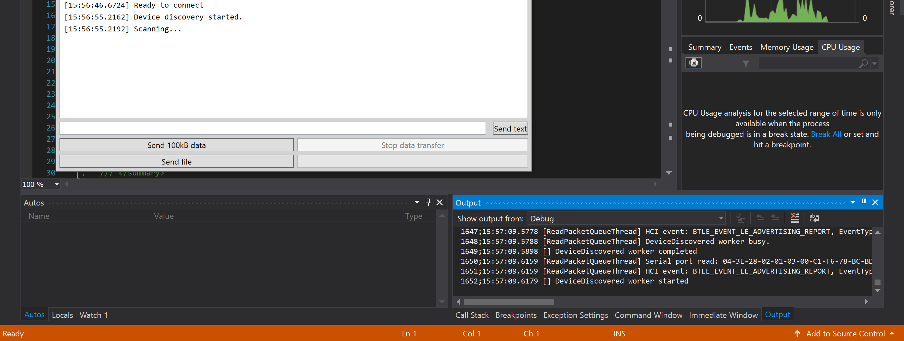Switch to the Locals tab
This screenshot has height=341, width=904.
62,315
